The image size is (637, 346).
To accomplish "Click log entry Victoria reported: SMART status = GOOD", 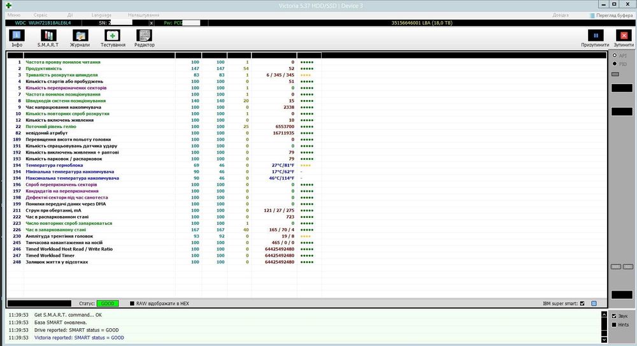I will 79,338.
